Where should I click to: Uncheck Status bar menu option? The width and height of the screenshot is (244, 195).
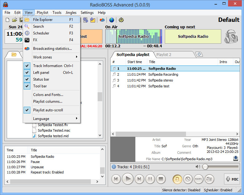point(52,79)
